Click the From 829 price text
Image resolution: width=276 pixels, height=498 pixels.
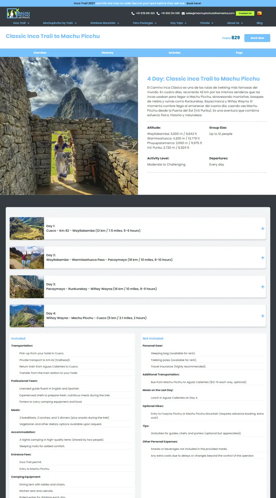(x=231, y=38)
